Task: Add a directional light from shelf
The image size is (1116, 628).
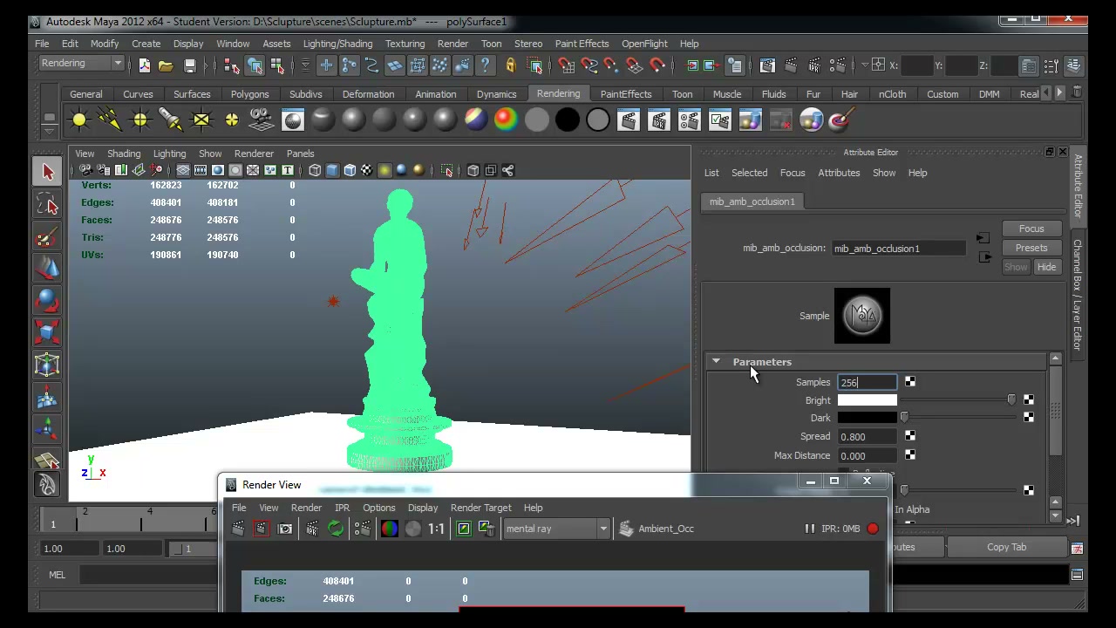Action: pyautogui.click(x=110, y=120)
